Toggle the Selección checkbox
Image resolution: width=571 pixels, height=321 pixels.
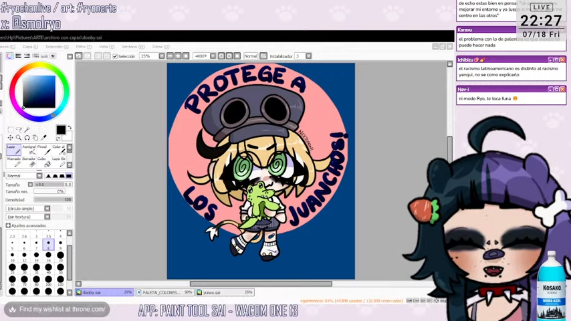click(115, 56)
